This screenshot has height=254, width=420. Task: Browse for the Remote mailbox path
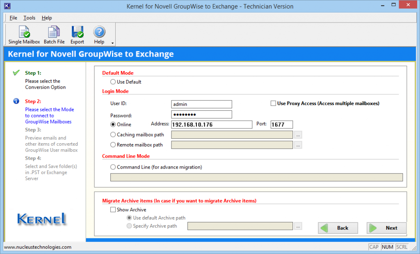point(298,144)
